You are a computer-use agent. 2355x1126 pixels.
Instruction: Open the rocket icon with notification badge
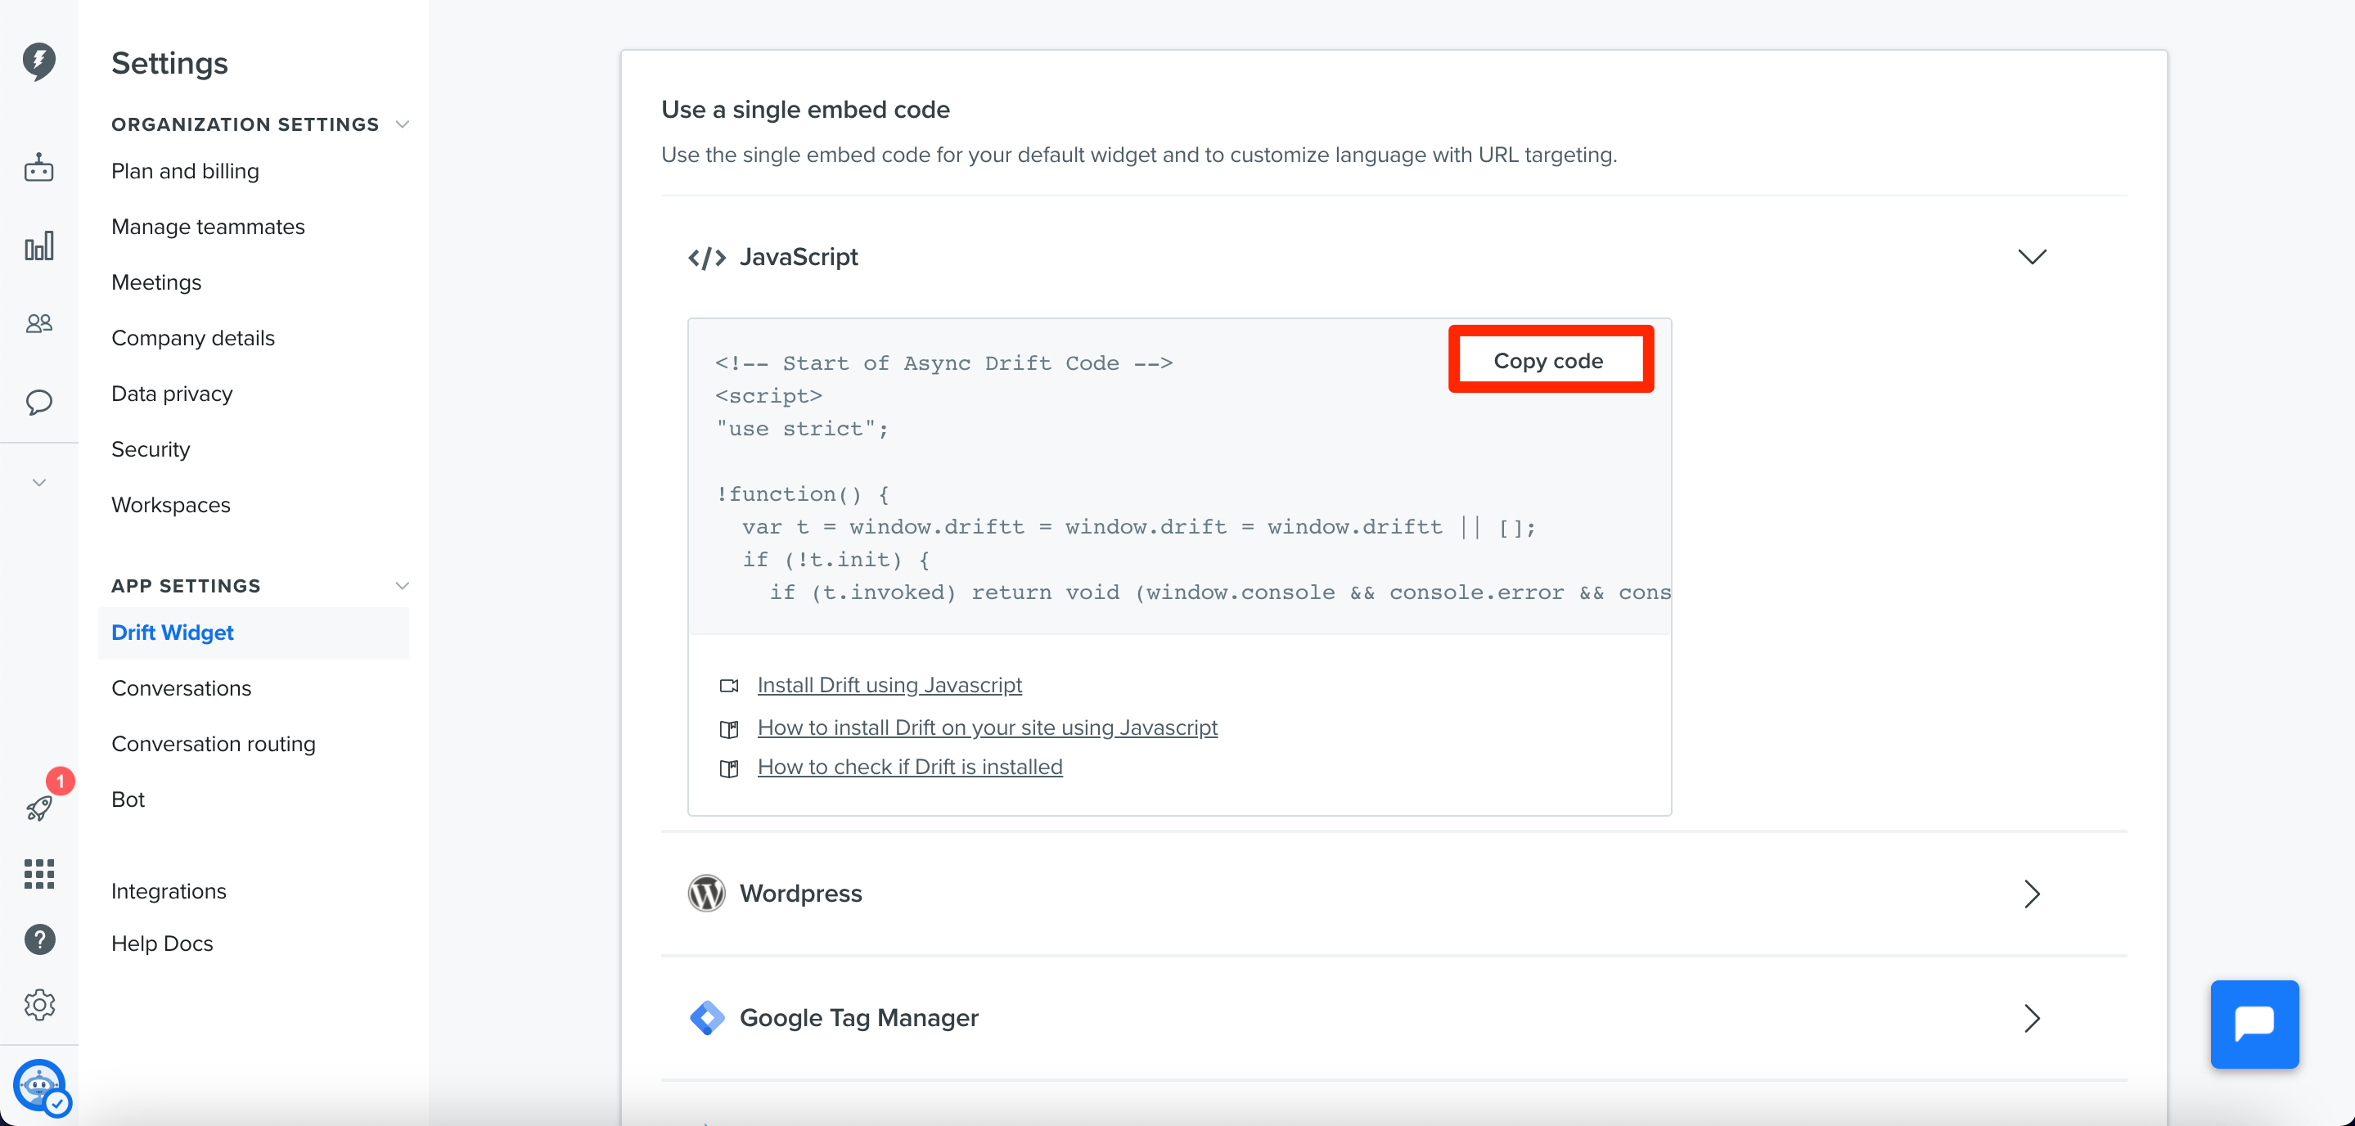[39, 808]
